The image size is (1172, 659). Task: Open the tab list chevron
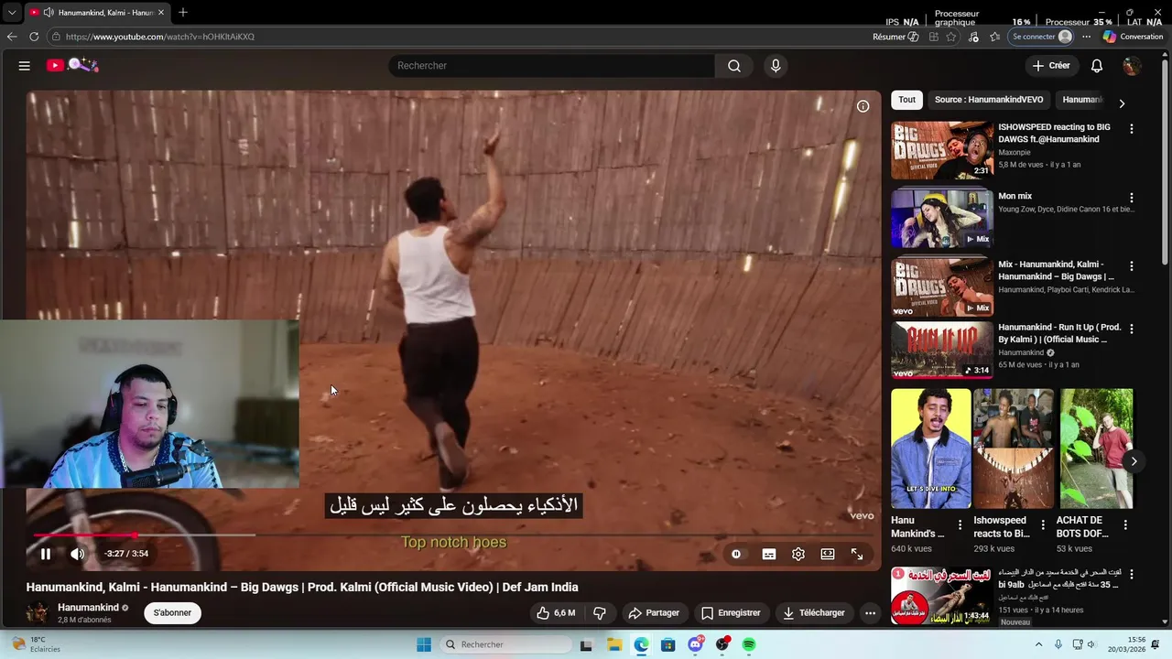coord(12,13)
